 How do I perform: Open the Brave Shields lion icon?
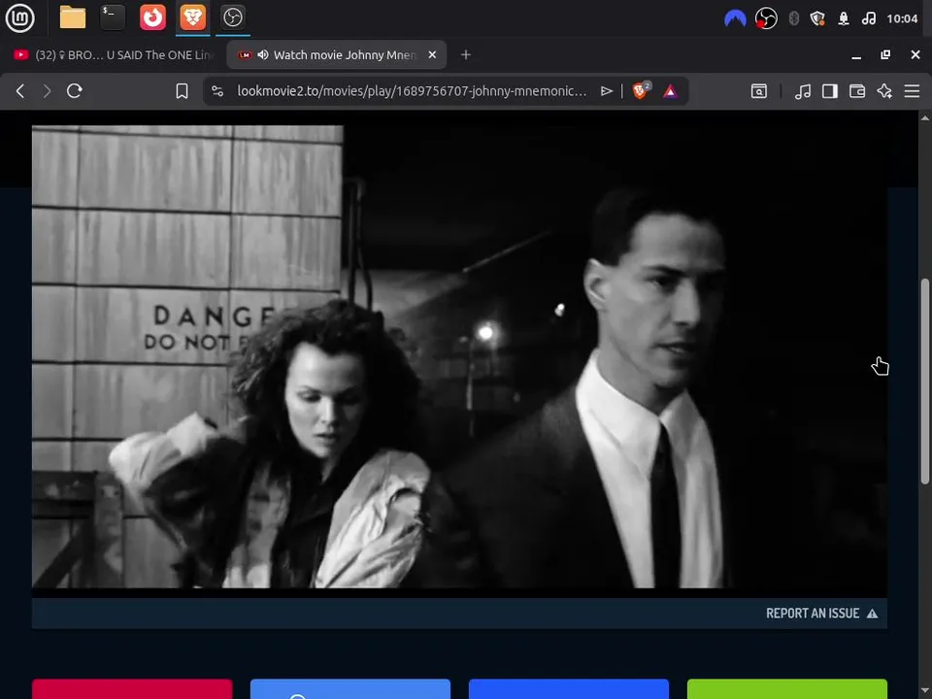point(641,90)
